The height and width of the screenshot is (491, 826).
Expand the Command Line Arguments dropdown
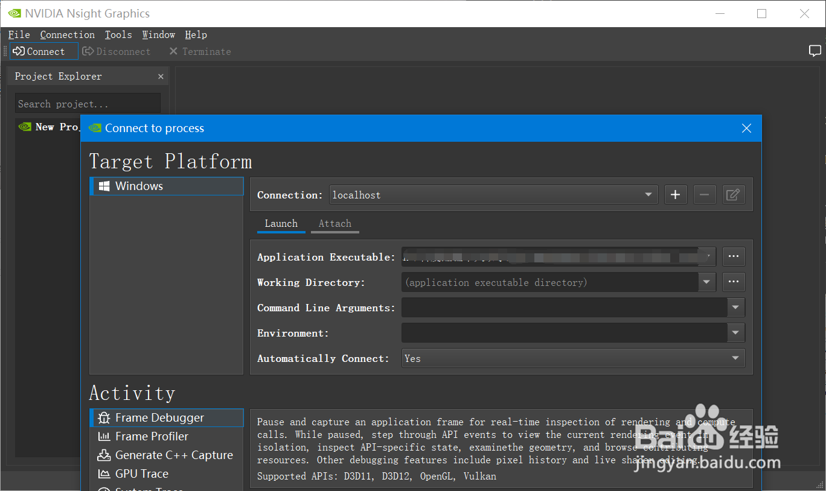pos(736,308)
